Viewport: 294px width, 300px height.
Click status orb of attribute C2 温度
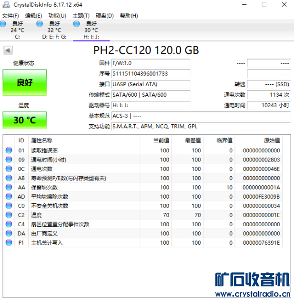[x=9, y=215]
